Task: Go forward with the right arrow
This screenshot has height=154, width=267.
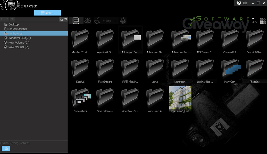Action: tap(7, 19)
